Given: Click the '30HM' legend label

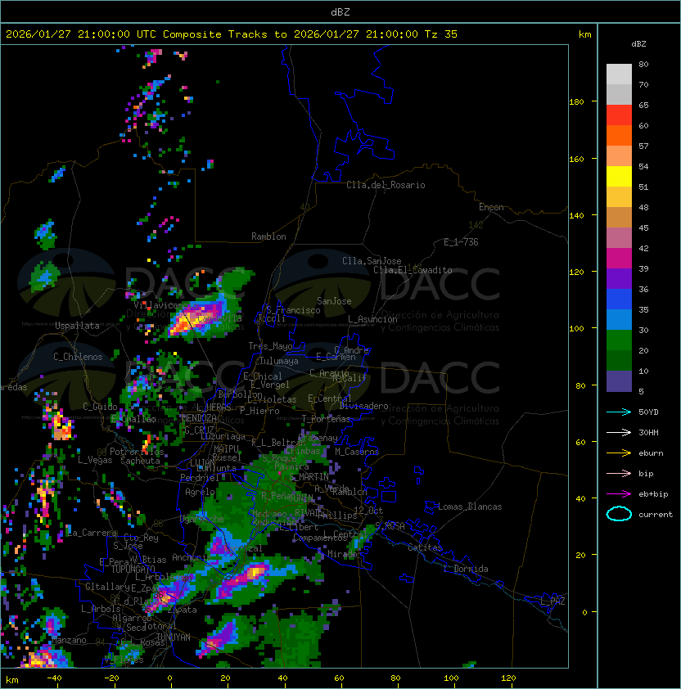Looking at the screenshot, I should (x=648, y=432).
